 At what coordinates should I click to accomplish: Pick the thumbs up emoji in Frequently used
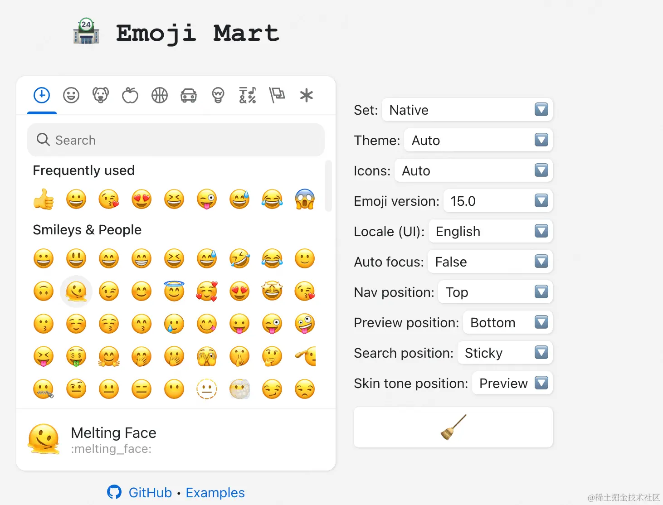(44, 199)
